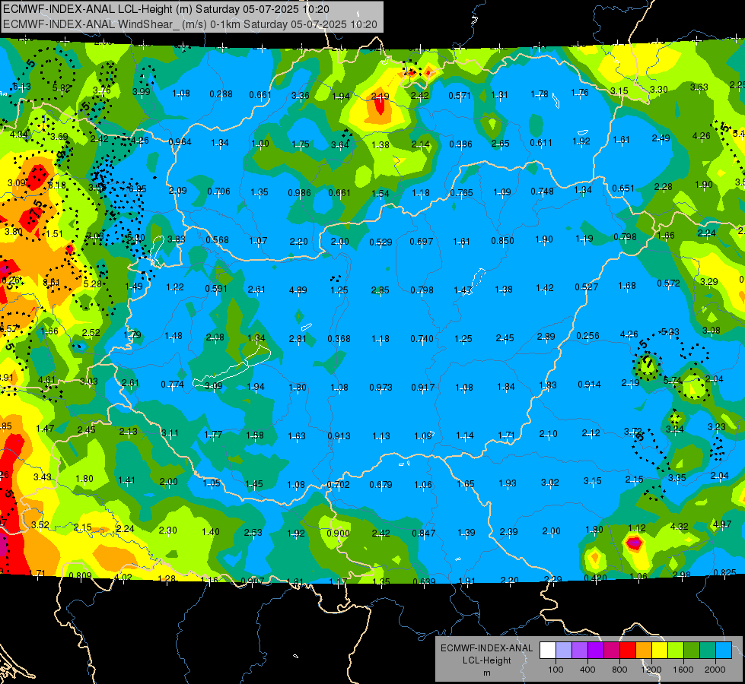Click the wind shear value 0.748
The width and height of the screenshot is (745, 684).
[542, 192]
